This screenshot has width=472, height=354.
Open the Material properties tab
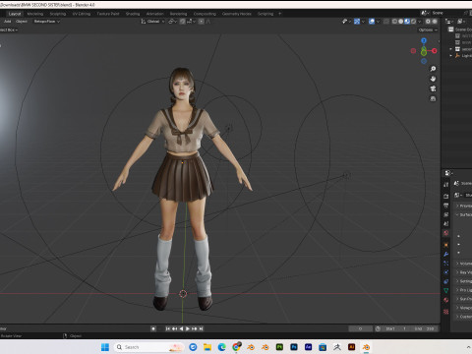445,300
